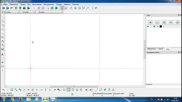This screenshot has width=182, height=102.
Task: Click the Save As icon
Action: pos(20,8)
